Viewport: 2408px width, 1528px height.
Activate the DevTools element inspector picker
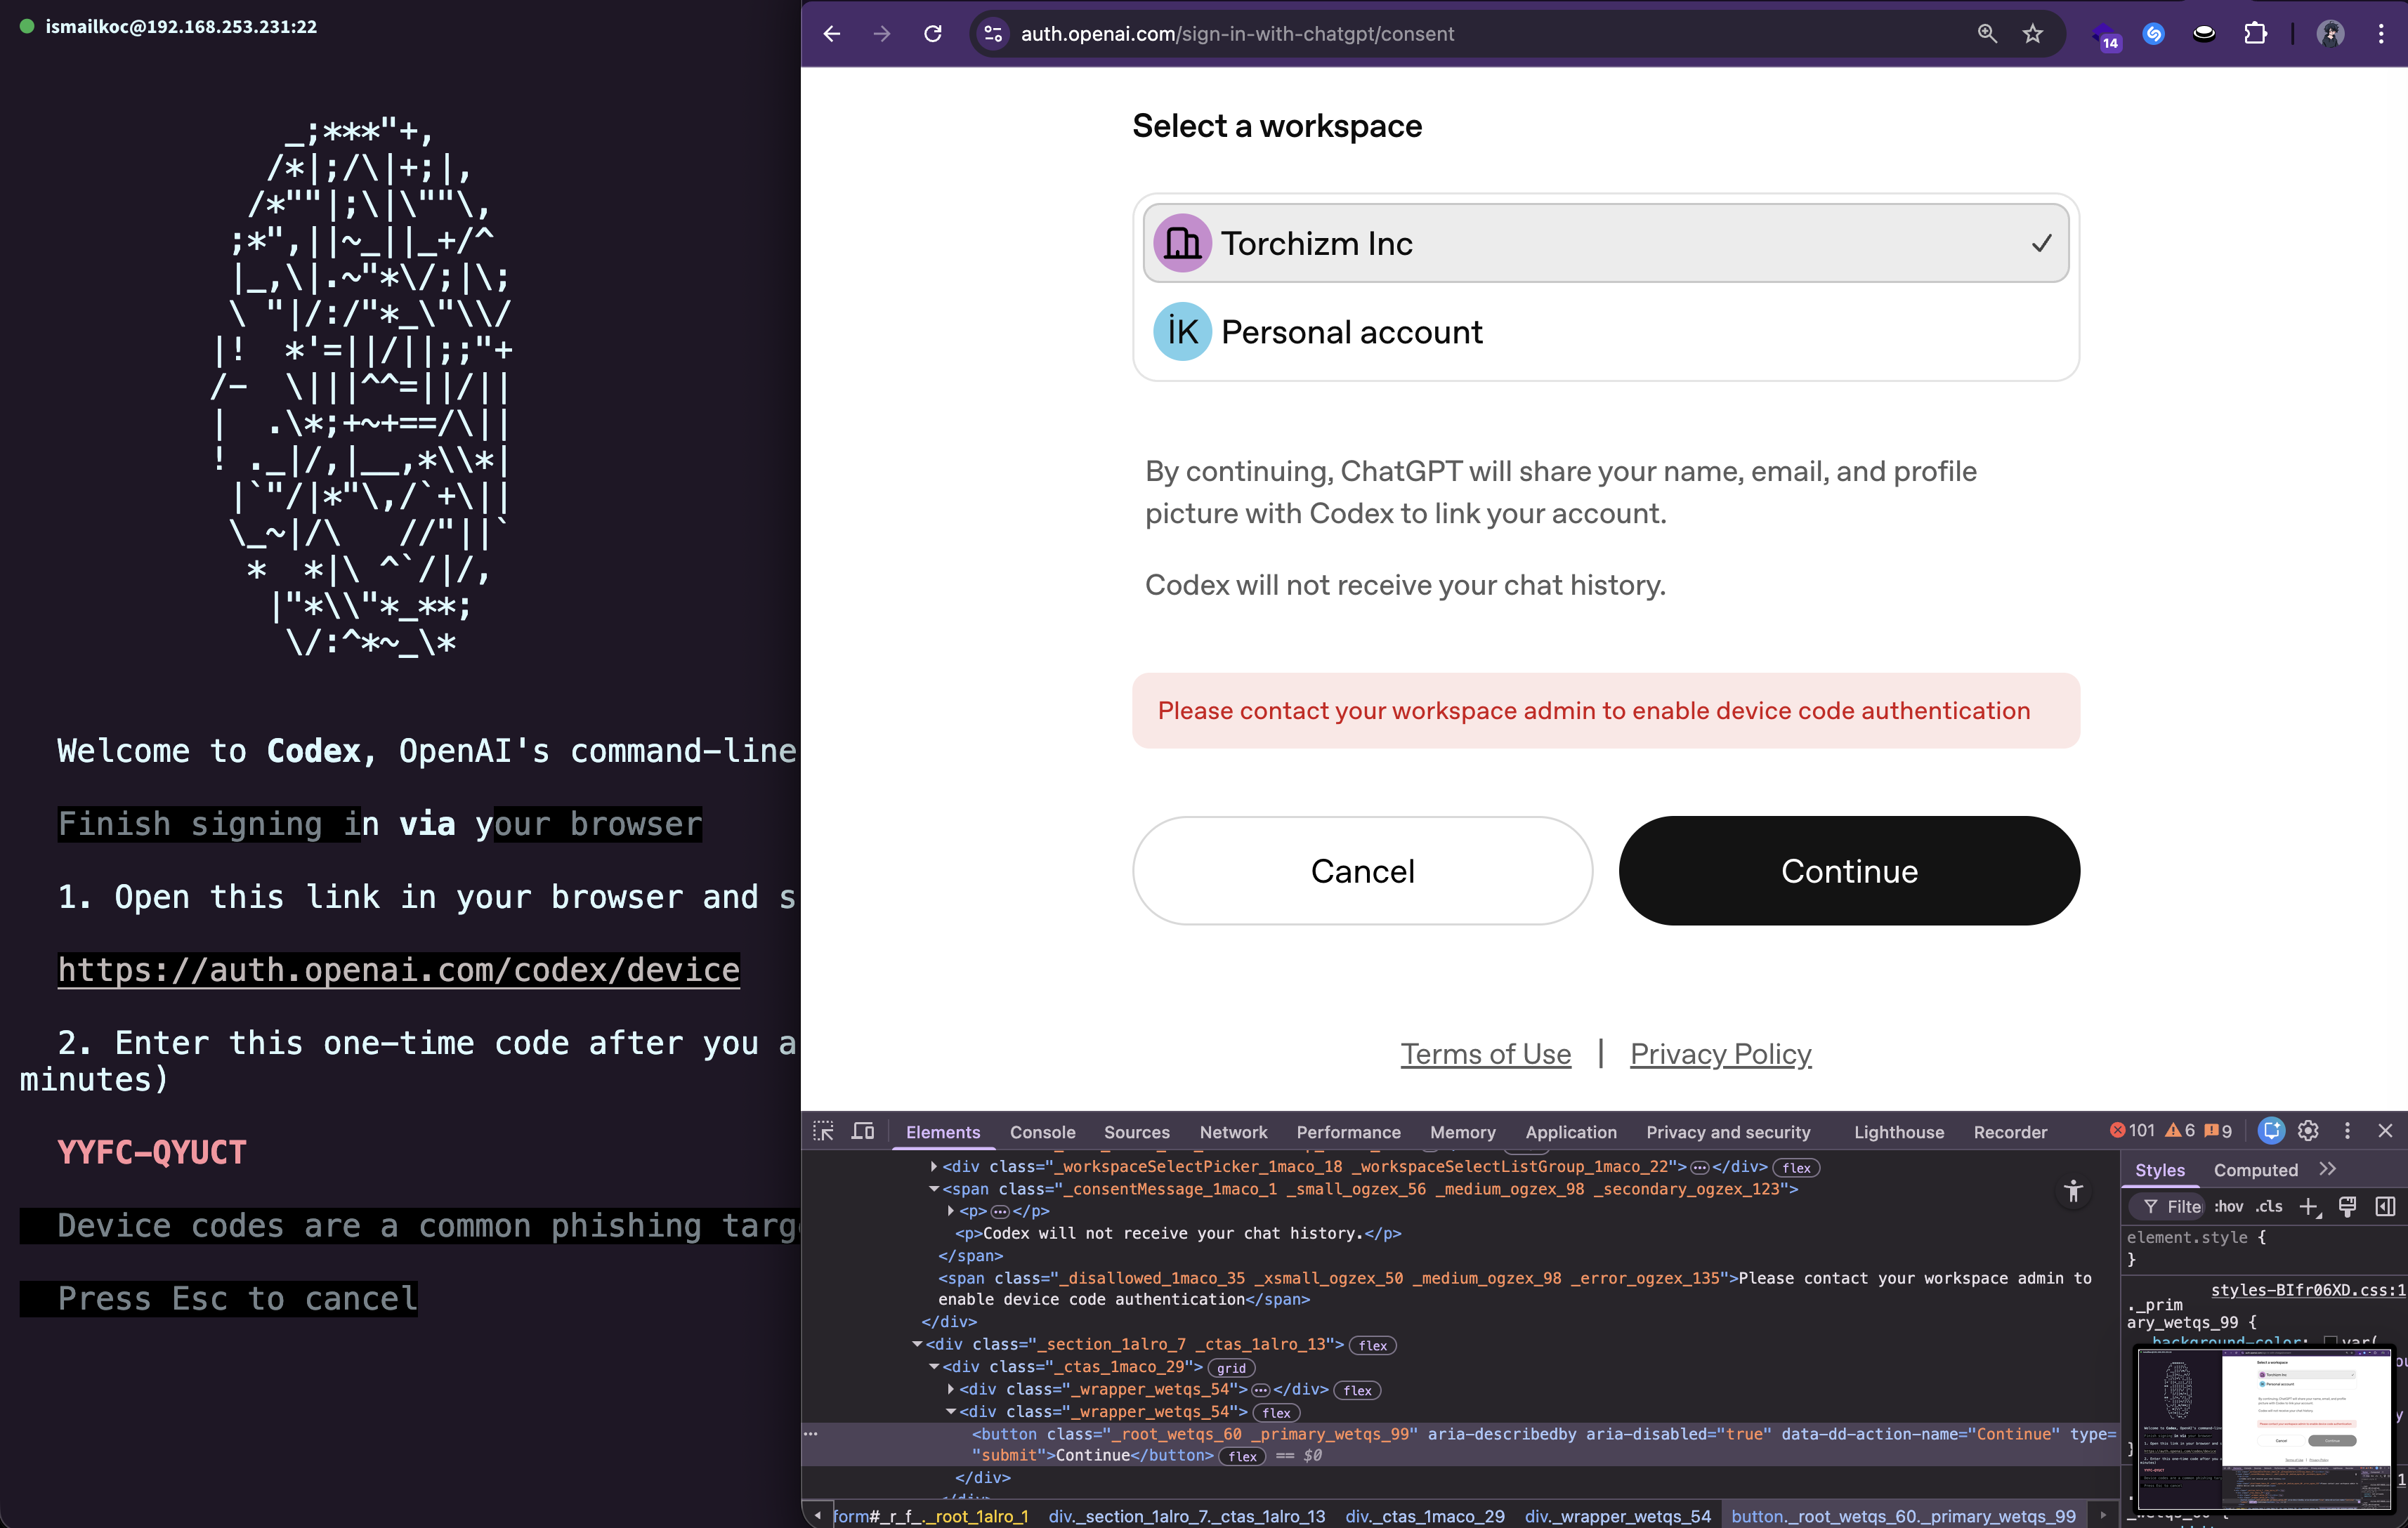coord(823,1131)
